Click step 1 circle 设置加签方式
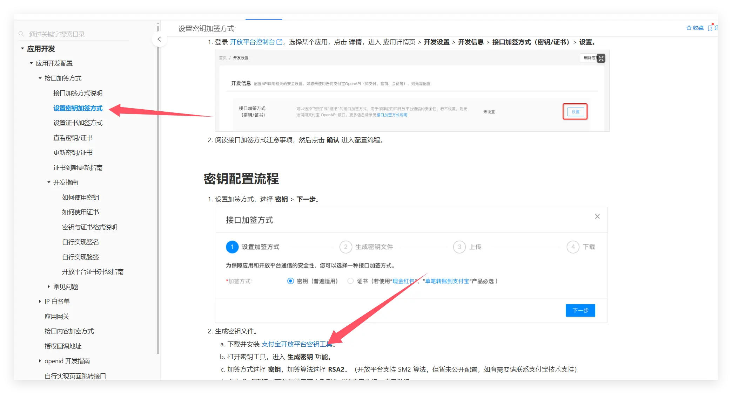 point(232,247)
